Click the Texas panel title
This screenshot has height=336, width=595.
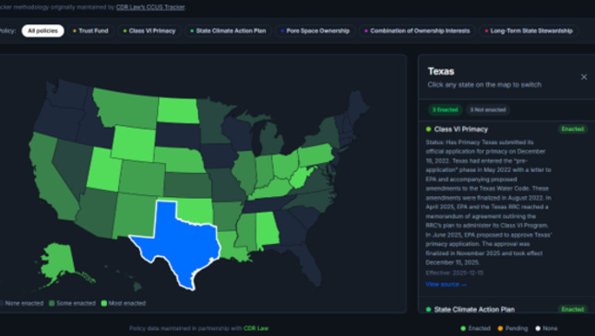(441, 71)
